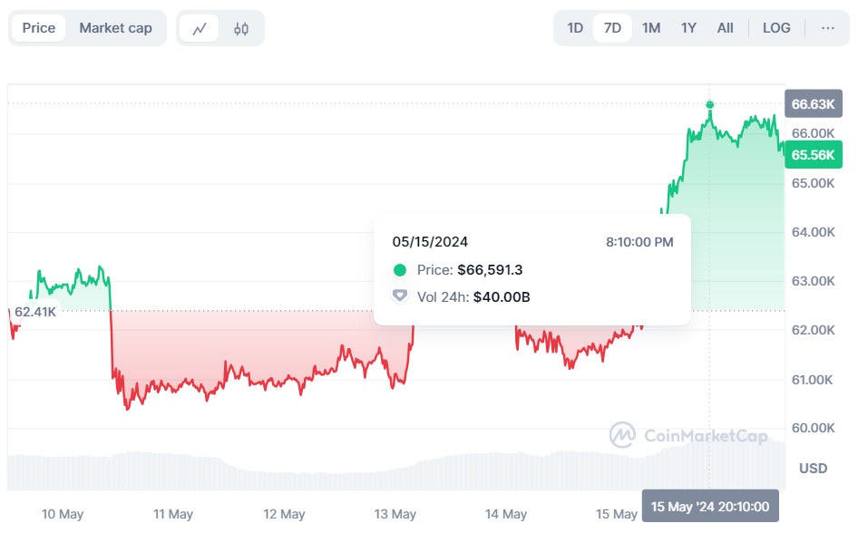Toggle LOG scale on the chart
Screen dimensions: 858x533
(x=776, y=28)
